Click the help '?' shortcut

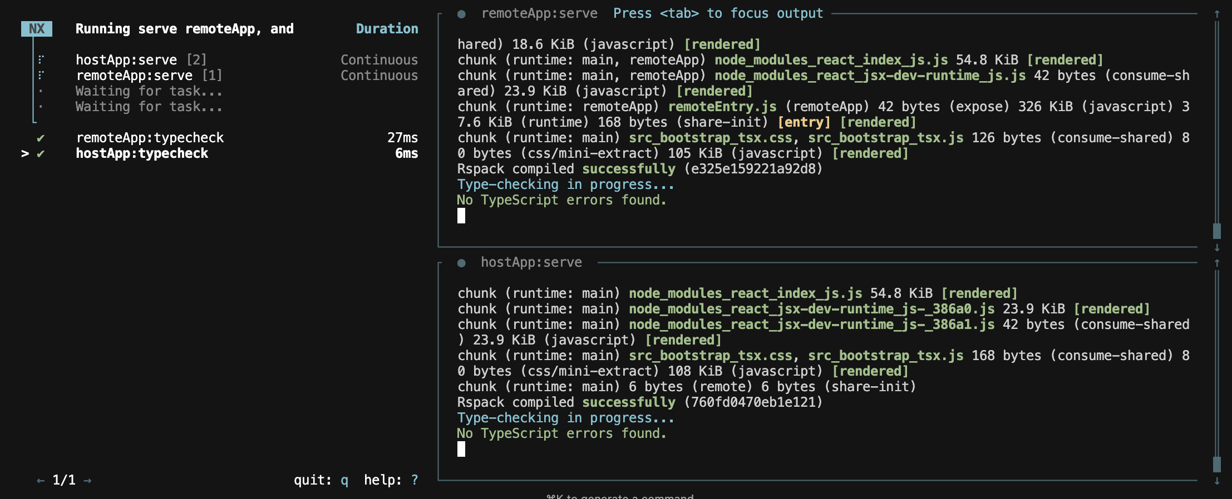tap(415, 480)
